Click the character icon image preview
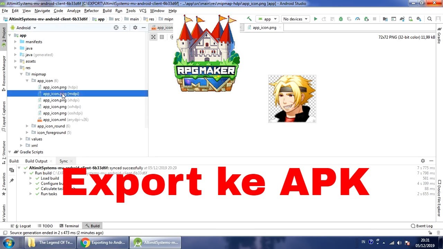443x249 pixels. pos(292,99)
